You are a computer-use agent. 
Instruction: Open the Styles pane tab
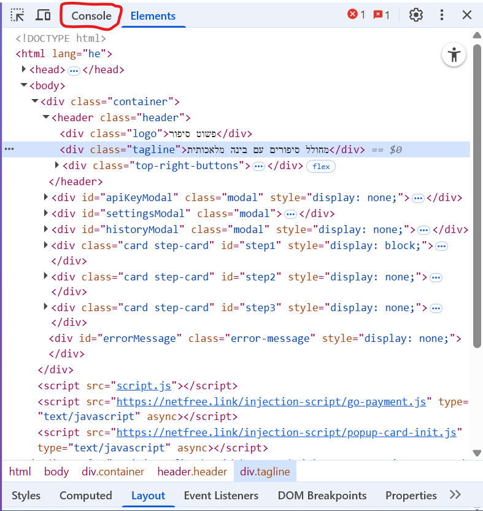(x=26, y=496)
